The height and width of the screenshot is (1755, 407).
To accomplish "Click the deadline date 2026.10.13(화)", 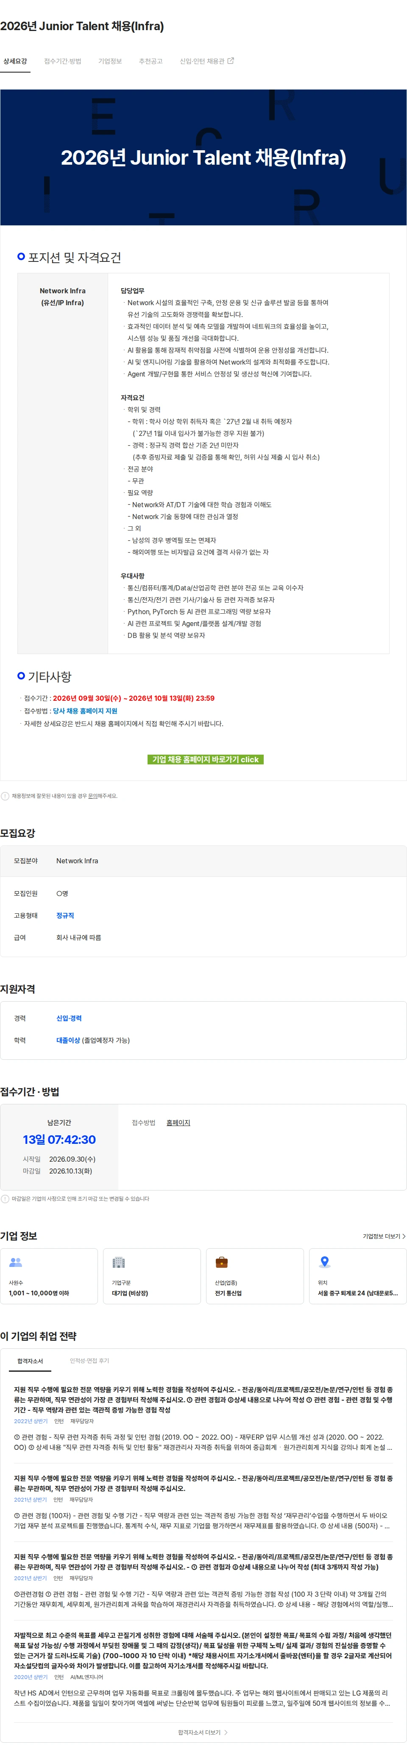I will tap(71, 1171).
